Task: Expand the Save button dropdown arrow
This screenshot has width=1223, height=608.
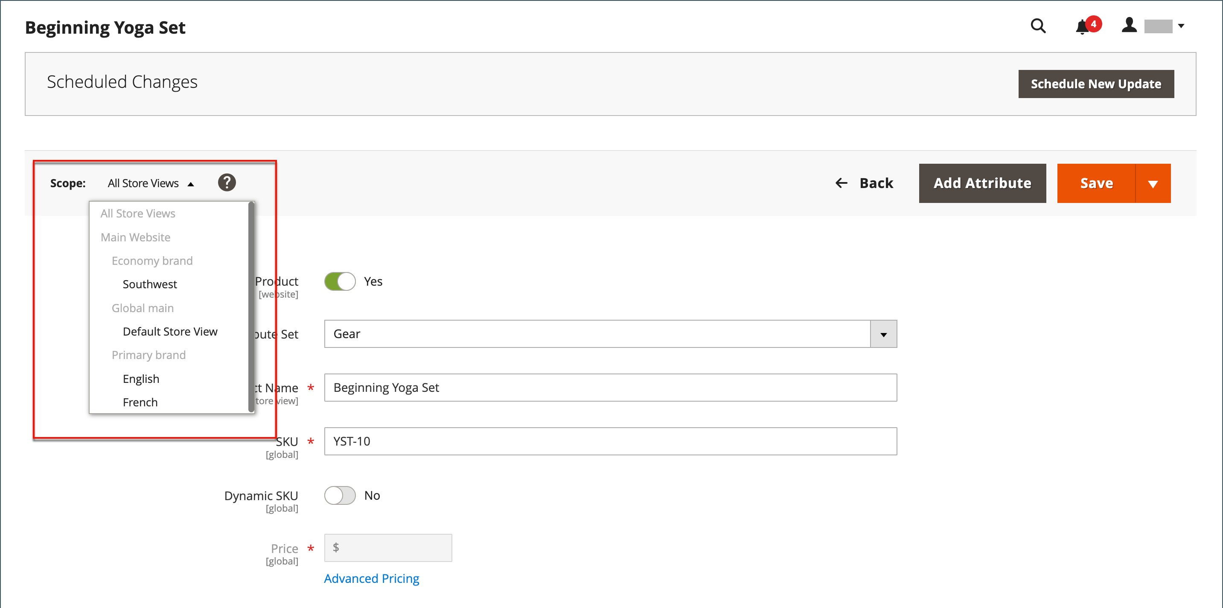Action: [x=1153, y=183]
